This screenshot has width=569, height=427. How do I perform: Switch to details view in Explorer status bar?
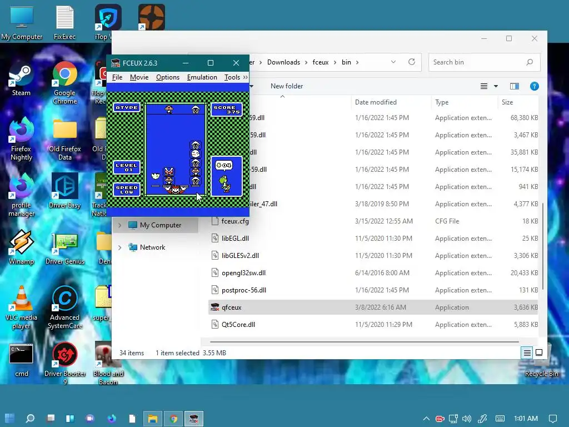pos(527,352)
